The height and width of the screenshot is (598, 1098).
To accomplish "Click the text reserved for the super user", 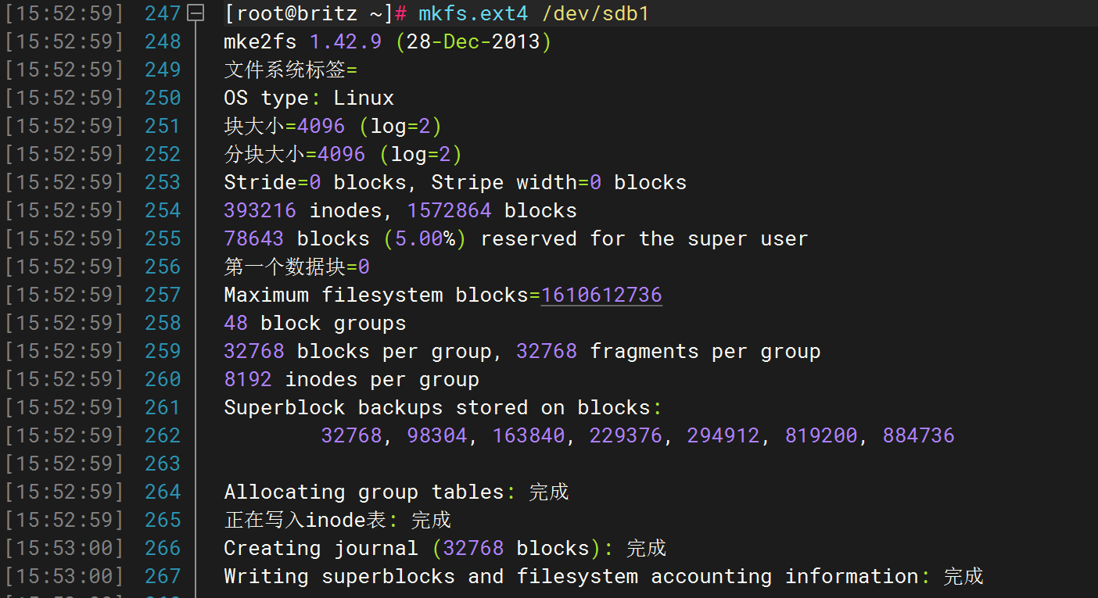I will (x=644, y=238).
